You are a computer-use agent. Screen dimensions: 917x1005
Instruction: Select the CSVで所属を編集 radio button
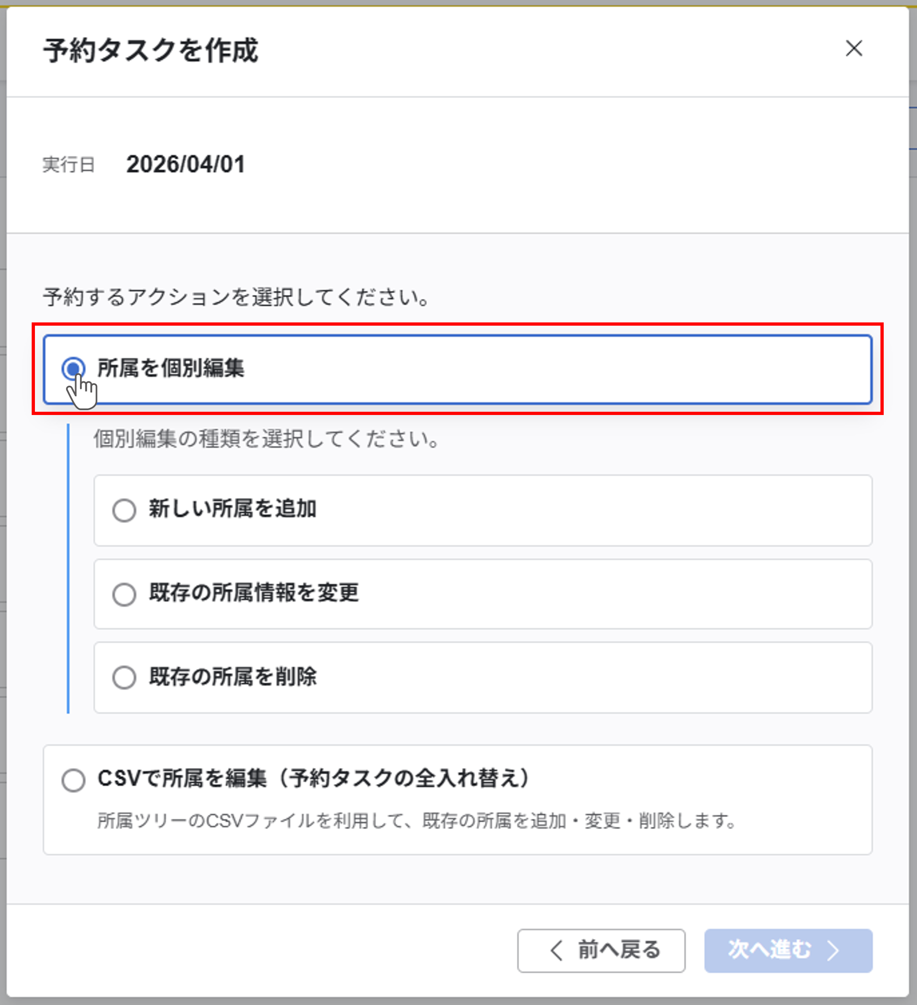pyautogui.click(x=73, y=780)
